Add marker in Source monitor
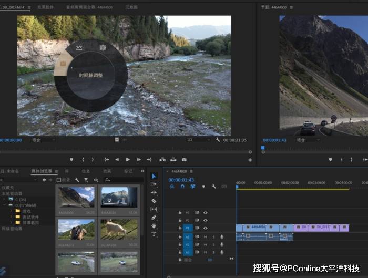Screen dimensions: 368x278 point(71,160)
